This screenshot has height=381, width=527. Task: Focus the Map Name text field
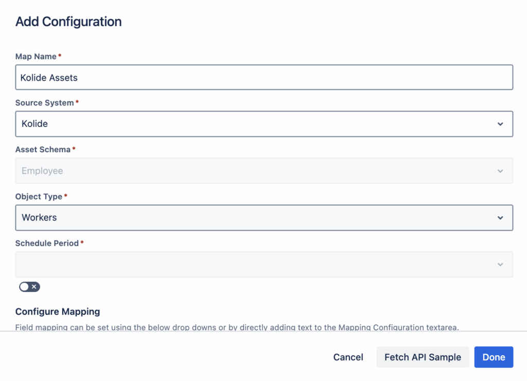[x=264, y=78]
